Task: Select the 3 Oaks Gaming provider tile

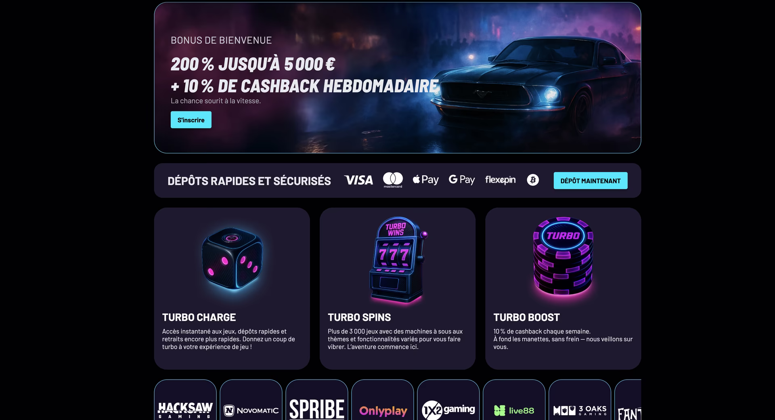Action: click(580, 400)
